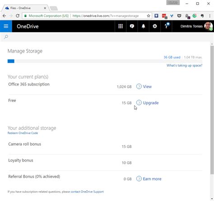This screenshot has width=214, height=201.
Task: Click the search magnifier icon
Action: [6, 37]
